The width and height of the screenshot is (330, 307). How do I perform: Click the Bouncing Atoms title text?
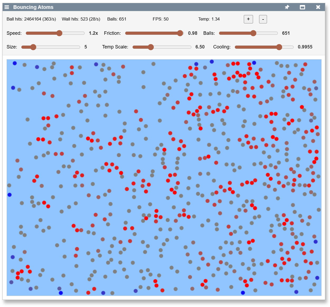tap(33, 7)
